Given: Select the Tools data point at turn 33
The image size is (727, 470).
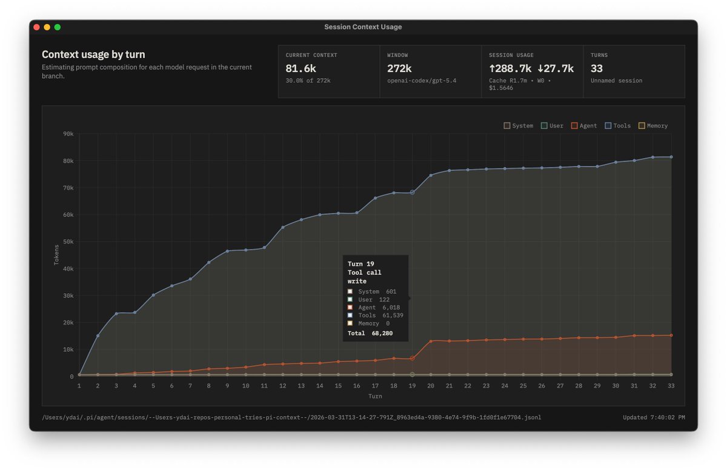Looking at the screenshot, I should point(671,157).
